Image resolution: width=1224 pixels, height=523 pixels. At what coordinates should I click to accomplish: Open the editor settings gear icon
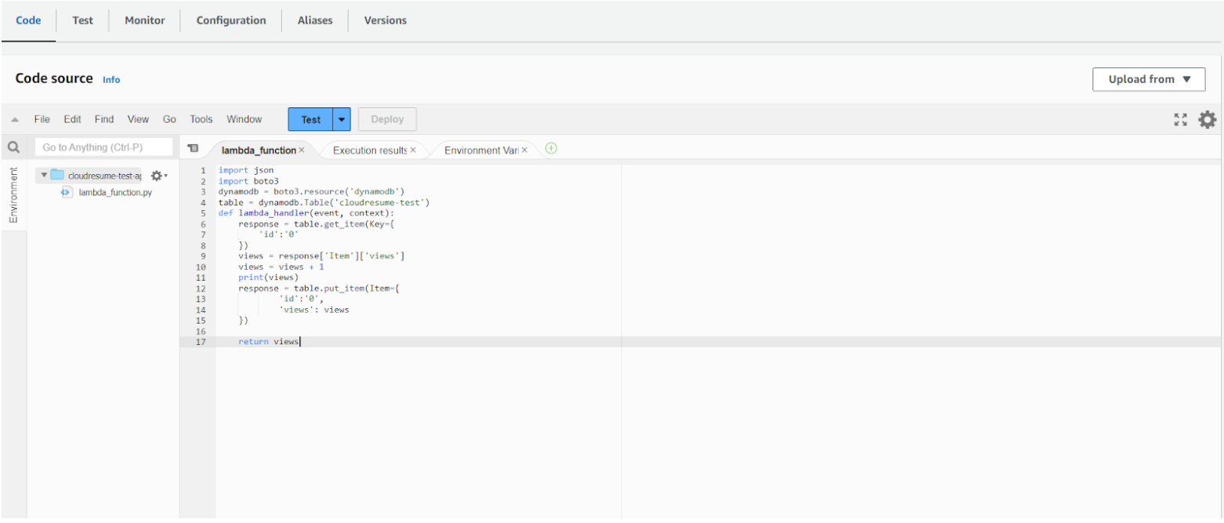[1208, 120]
